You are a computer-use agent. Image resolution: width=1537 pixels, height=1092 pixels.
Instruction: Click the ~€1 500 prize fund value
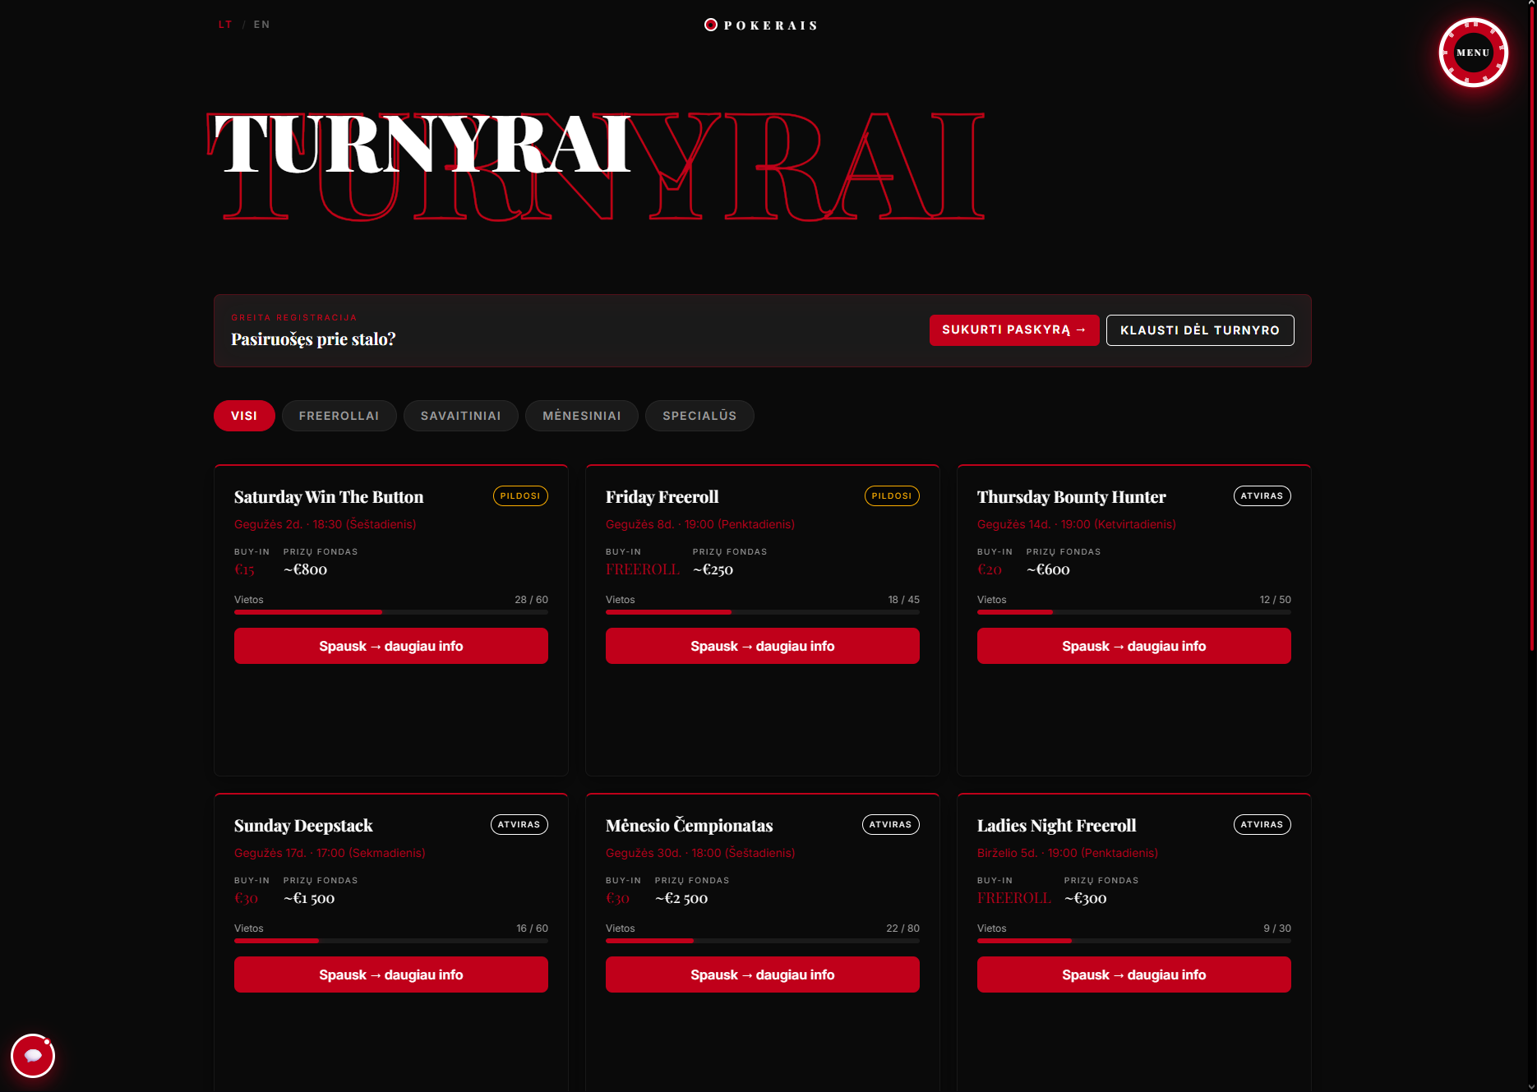(309, 898)
